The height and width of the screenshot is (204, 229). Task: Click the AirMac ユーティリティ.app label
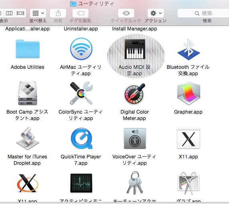click(x=81, y=70)
